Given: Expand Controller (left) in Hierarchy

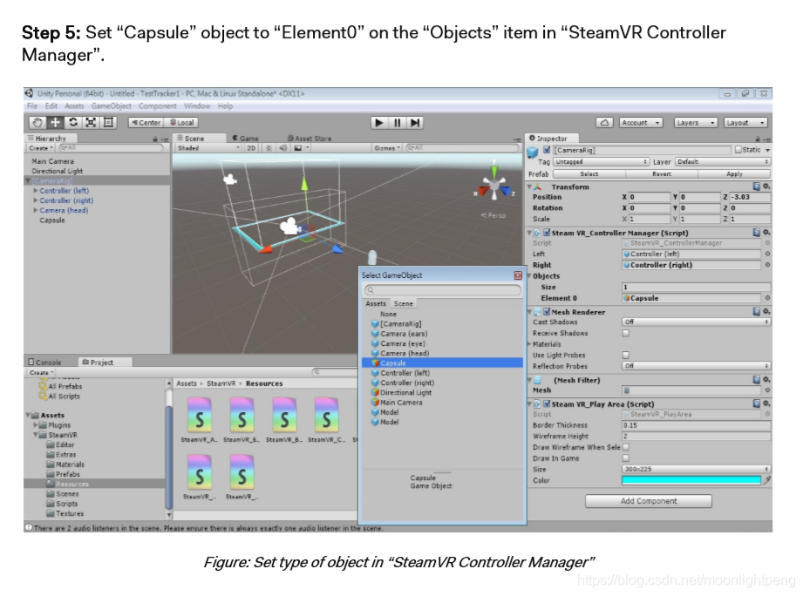Looking at the screenshot, I should [x=36, y=190].
